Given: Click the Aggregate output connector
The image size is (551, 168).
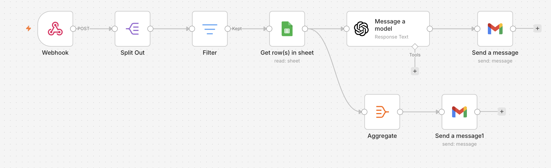Looking at the screenshot, I should tap(400, 112).
